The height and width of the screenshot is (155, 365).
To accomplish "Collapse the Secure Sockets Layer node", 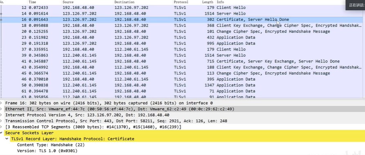I will pyautogui.click(x=2, y=133).
